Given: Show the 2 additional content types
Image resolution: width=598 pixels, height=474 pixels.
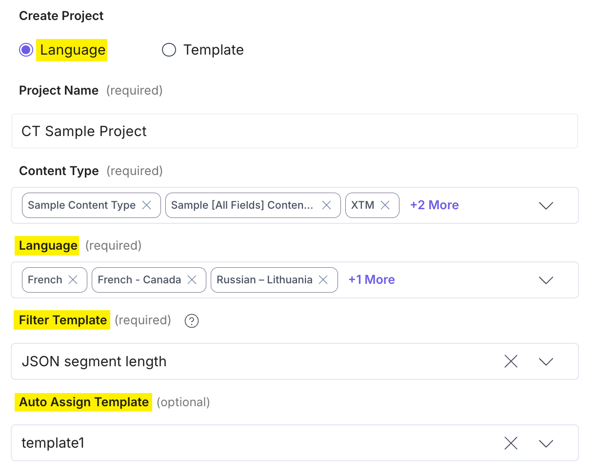Looking at the screenshot, I should pyautogui.click(x=434, y=205).
